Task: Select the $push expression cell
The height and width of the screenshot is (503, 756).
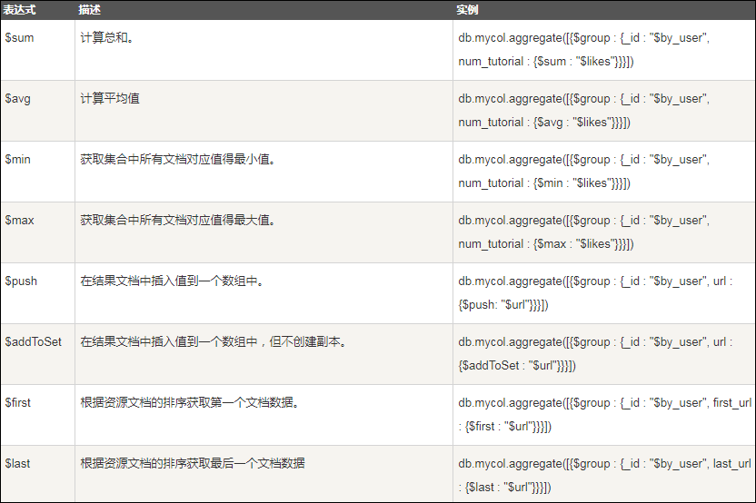Action: pos(37,293)
